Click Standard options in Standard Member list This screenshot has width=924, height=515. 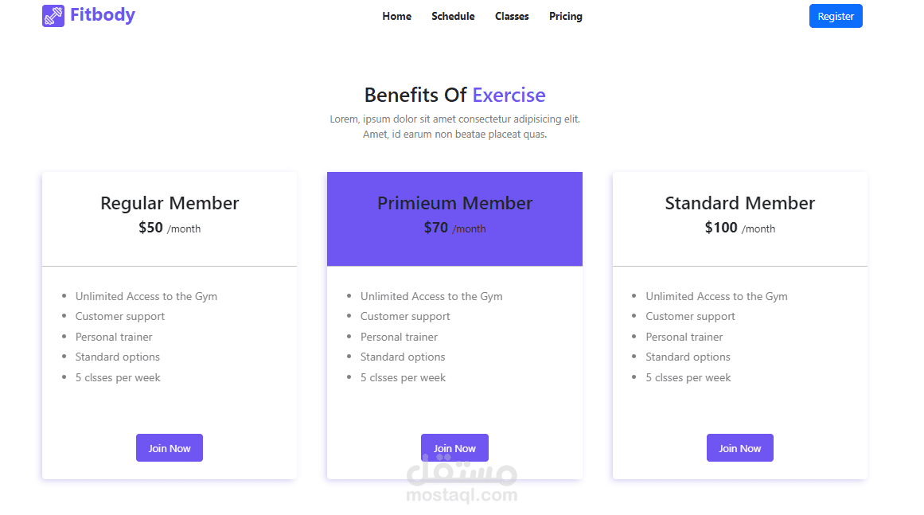coord(688,357)
